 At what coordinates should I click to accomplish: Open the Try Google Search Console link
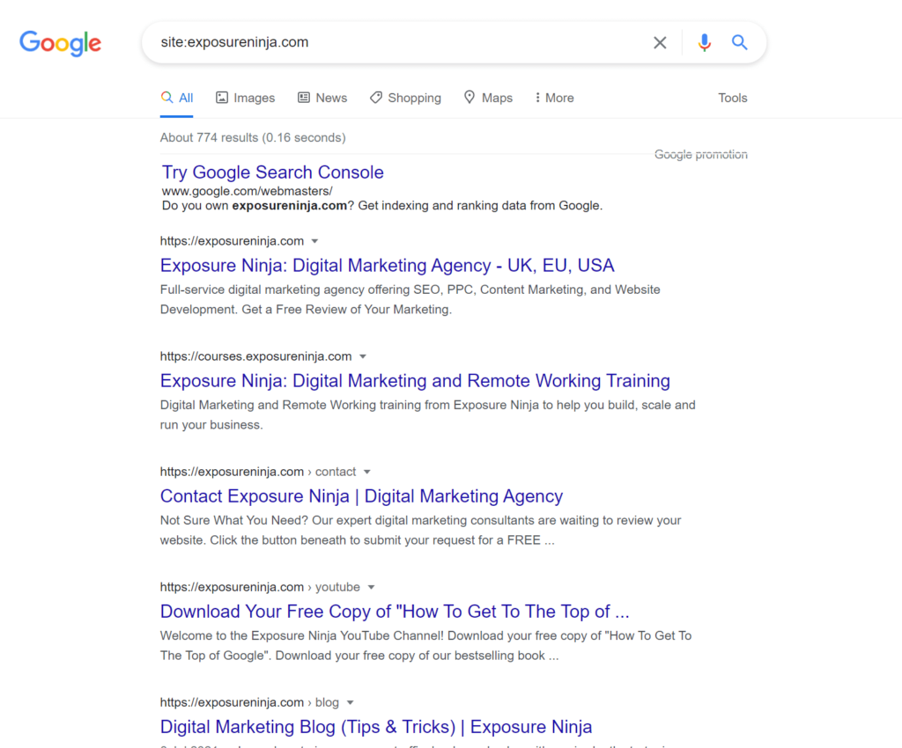(x=272, y=172)
